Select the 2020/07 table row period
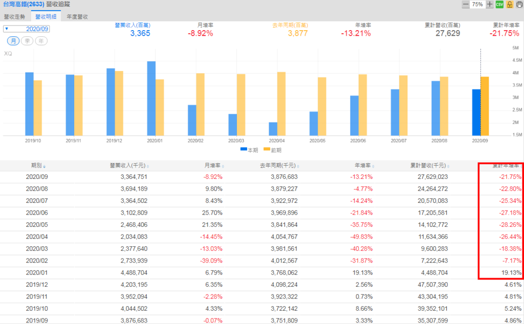 tap(37, 201)
